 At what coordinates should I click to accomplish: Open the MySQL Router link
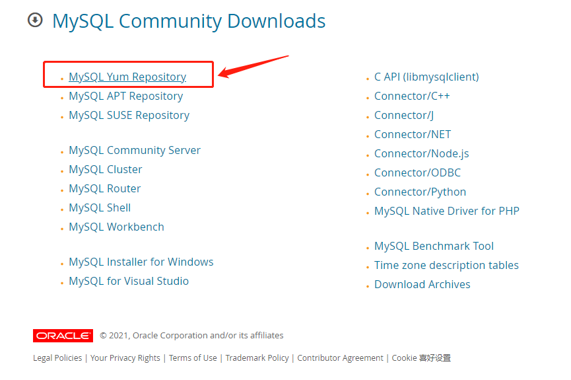pyautogui.click(x=105, y=188)
